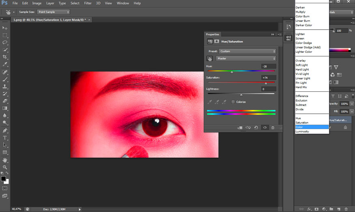The width and height of the screenshot is (355, 212).
Task: Toggle Quick Mask mode
Action: [x=5, y=188]
